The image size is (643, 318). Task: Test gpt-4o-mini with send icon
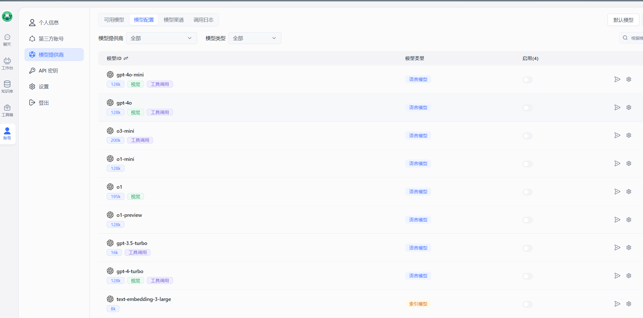pyautogui.click(x=617, y=79)
